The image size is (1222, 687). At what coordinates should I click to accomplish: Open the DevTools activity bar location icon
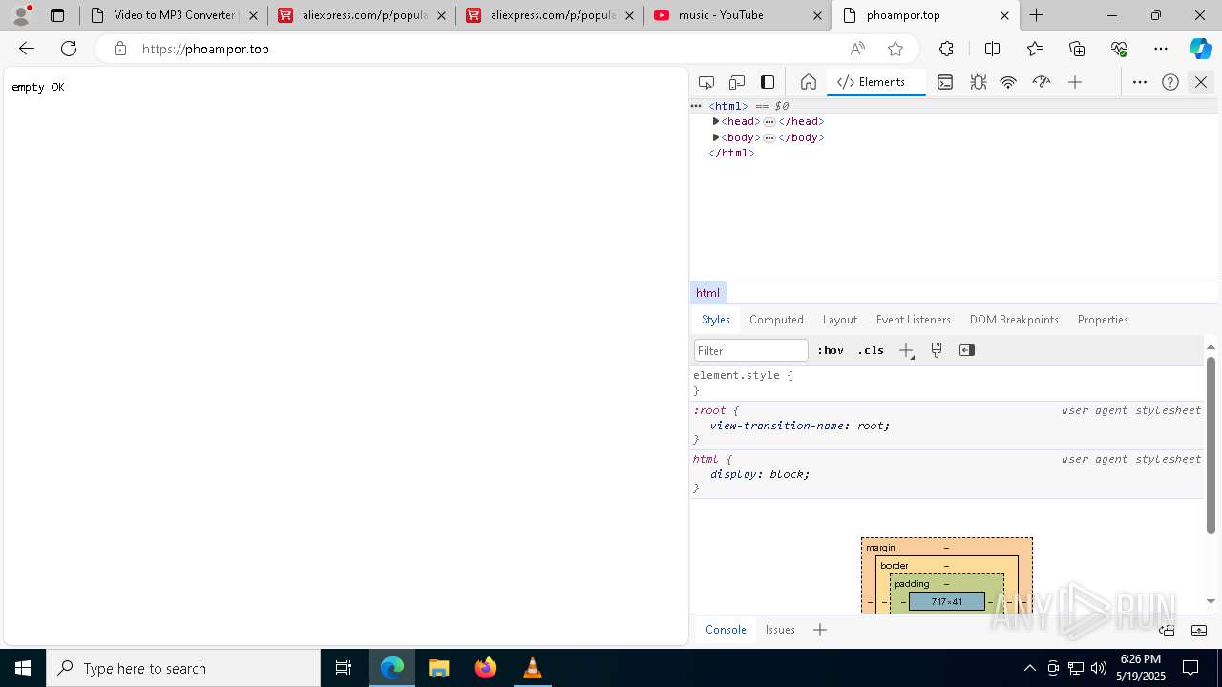pos(768,82)
